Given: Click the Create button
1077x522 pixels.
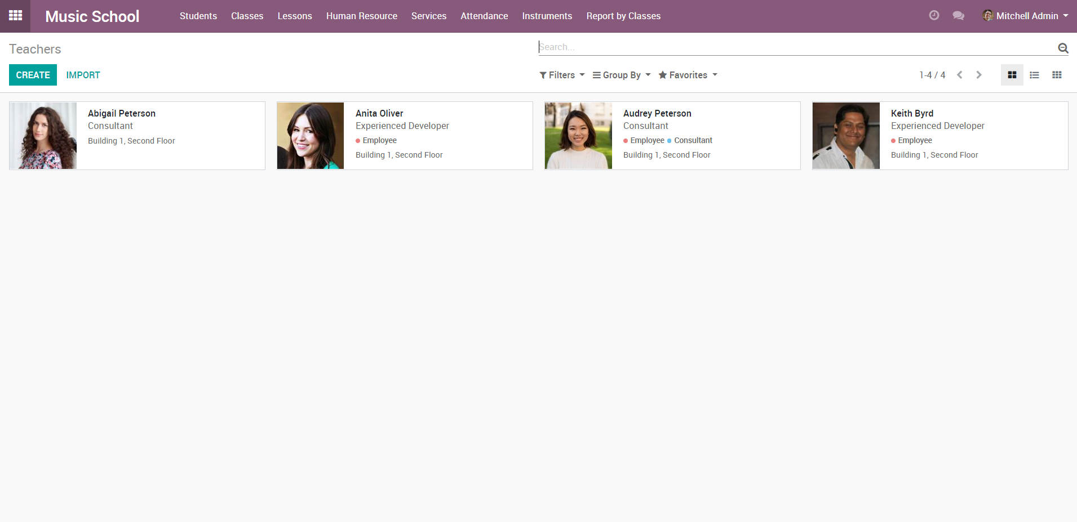Looking at the screenshot, I should click(33, 75).
